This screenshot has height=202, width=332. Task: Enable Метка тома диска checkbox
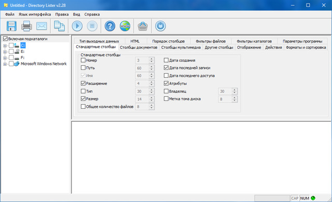coord(166,99)
